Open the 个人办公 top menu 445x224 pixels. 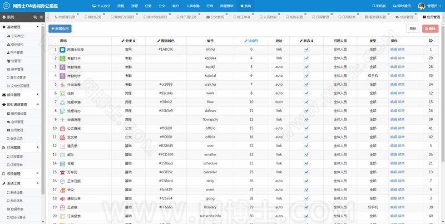point(102,6)
